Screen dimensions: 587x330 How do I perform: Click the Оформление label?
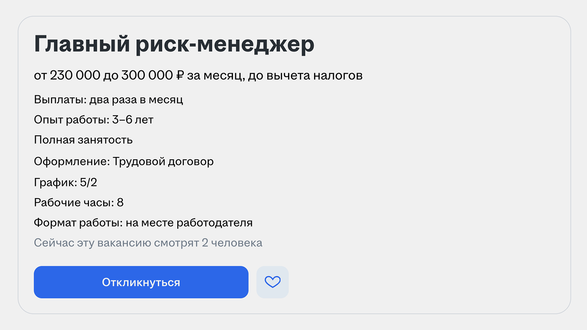point(72,162)
